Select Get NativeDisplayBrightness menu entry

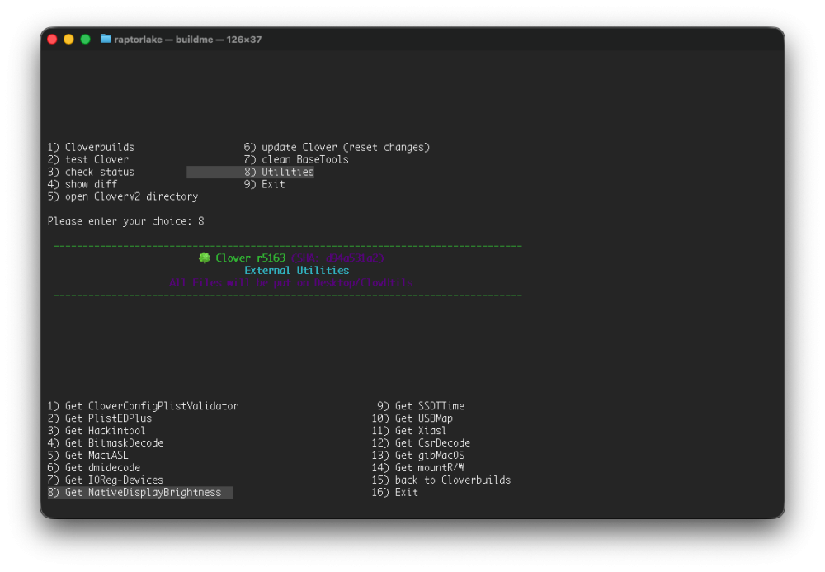pyautogui.click(x=140, y=493)
